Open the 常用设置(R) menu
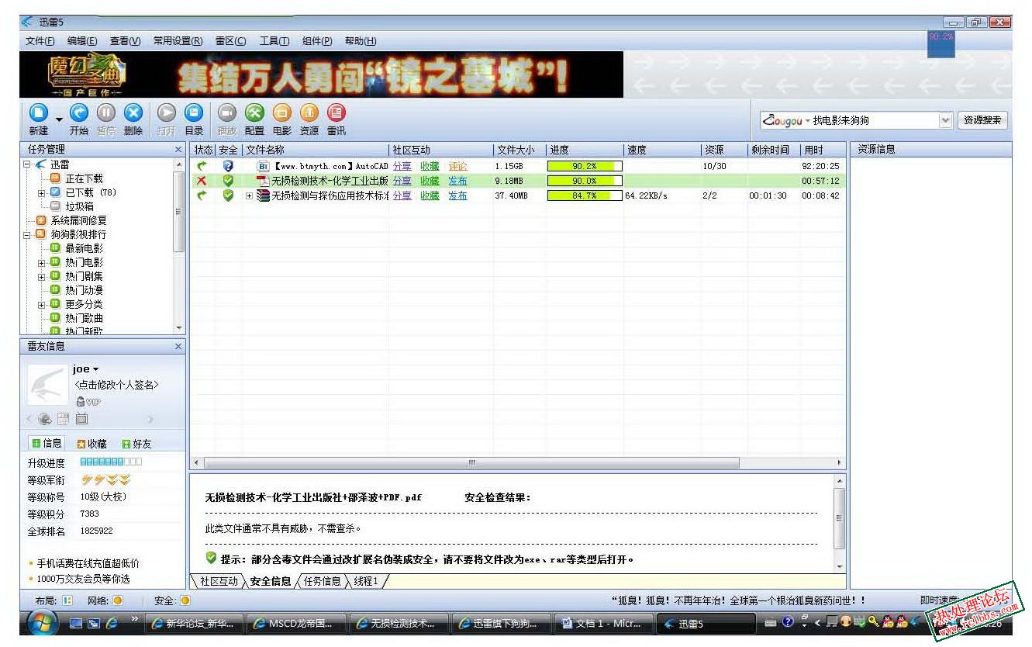The image size is (1032, 647). point(178,41)
